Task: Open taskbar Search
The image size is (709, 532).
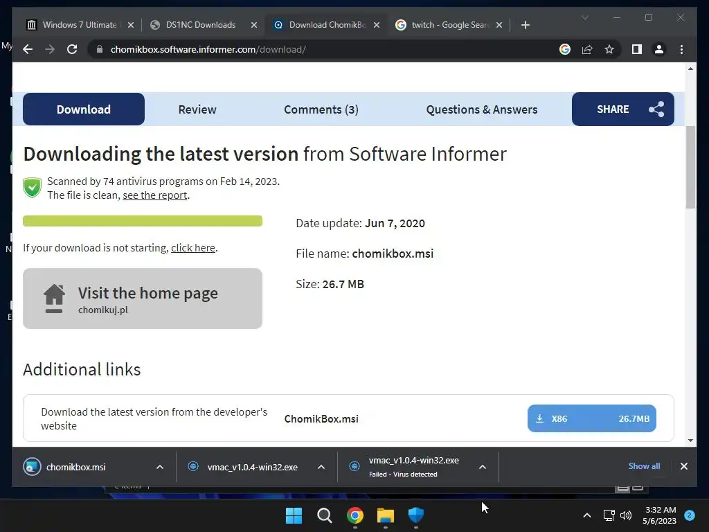Action: [x=324, y=515]
